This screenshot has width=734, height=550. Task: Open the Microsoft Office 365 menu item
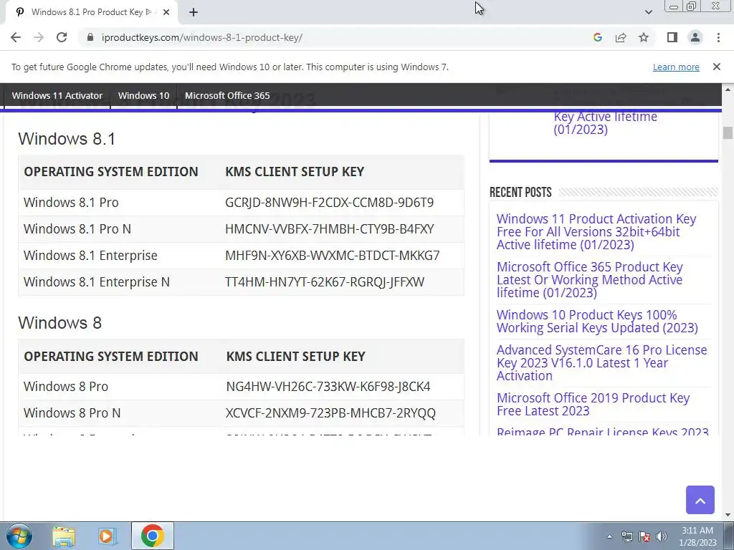point(227,95)
